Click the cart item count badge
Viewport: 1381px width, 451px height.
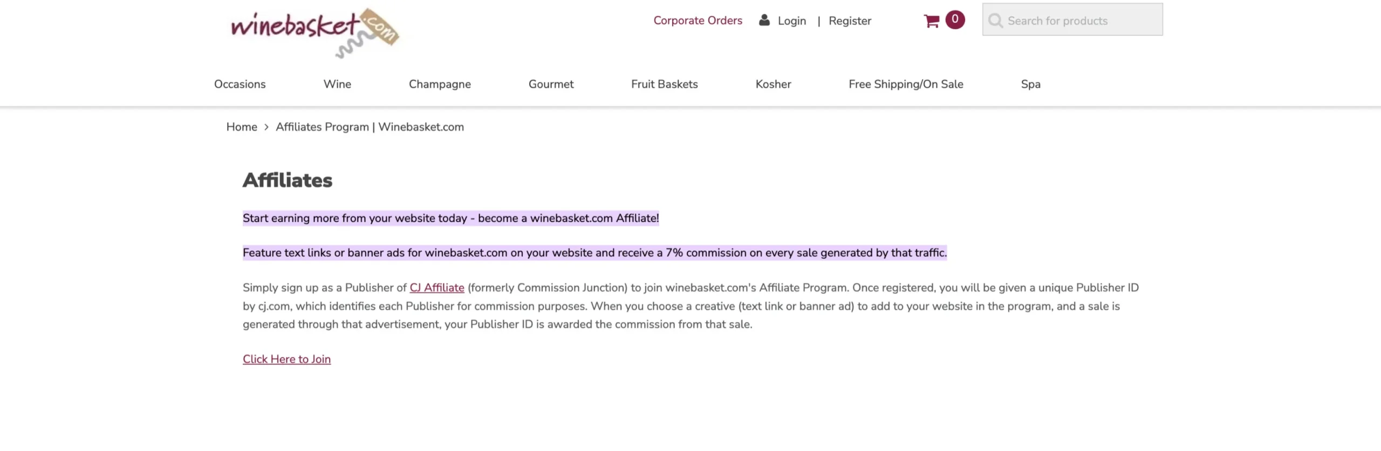pyautogui.click(x=955, y=19)
